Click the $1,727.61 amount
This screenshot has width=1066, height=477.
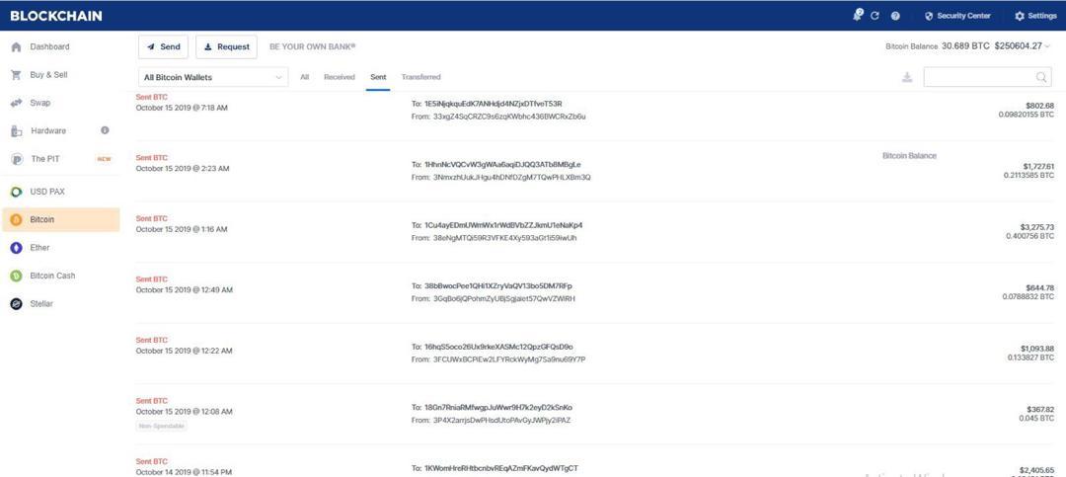point(1038,166)
